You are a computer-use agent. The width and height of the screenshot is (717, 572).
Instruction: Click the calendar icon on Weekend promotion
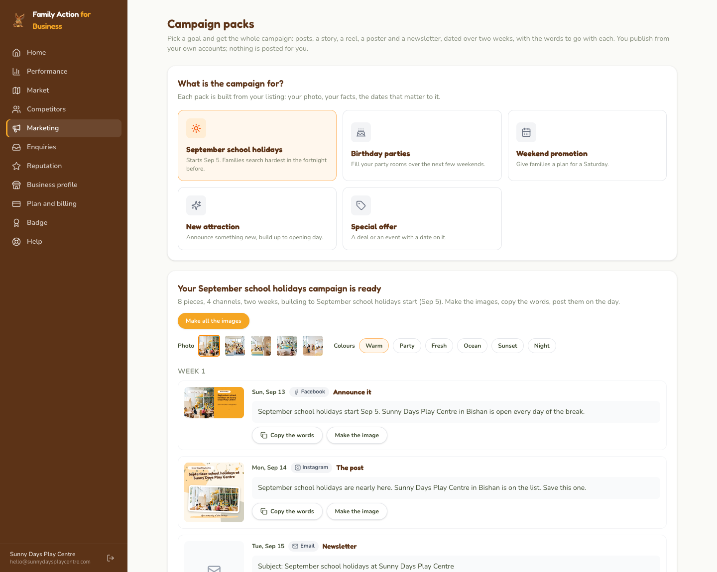pos(526,132)
